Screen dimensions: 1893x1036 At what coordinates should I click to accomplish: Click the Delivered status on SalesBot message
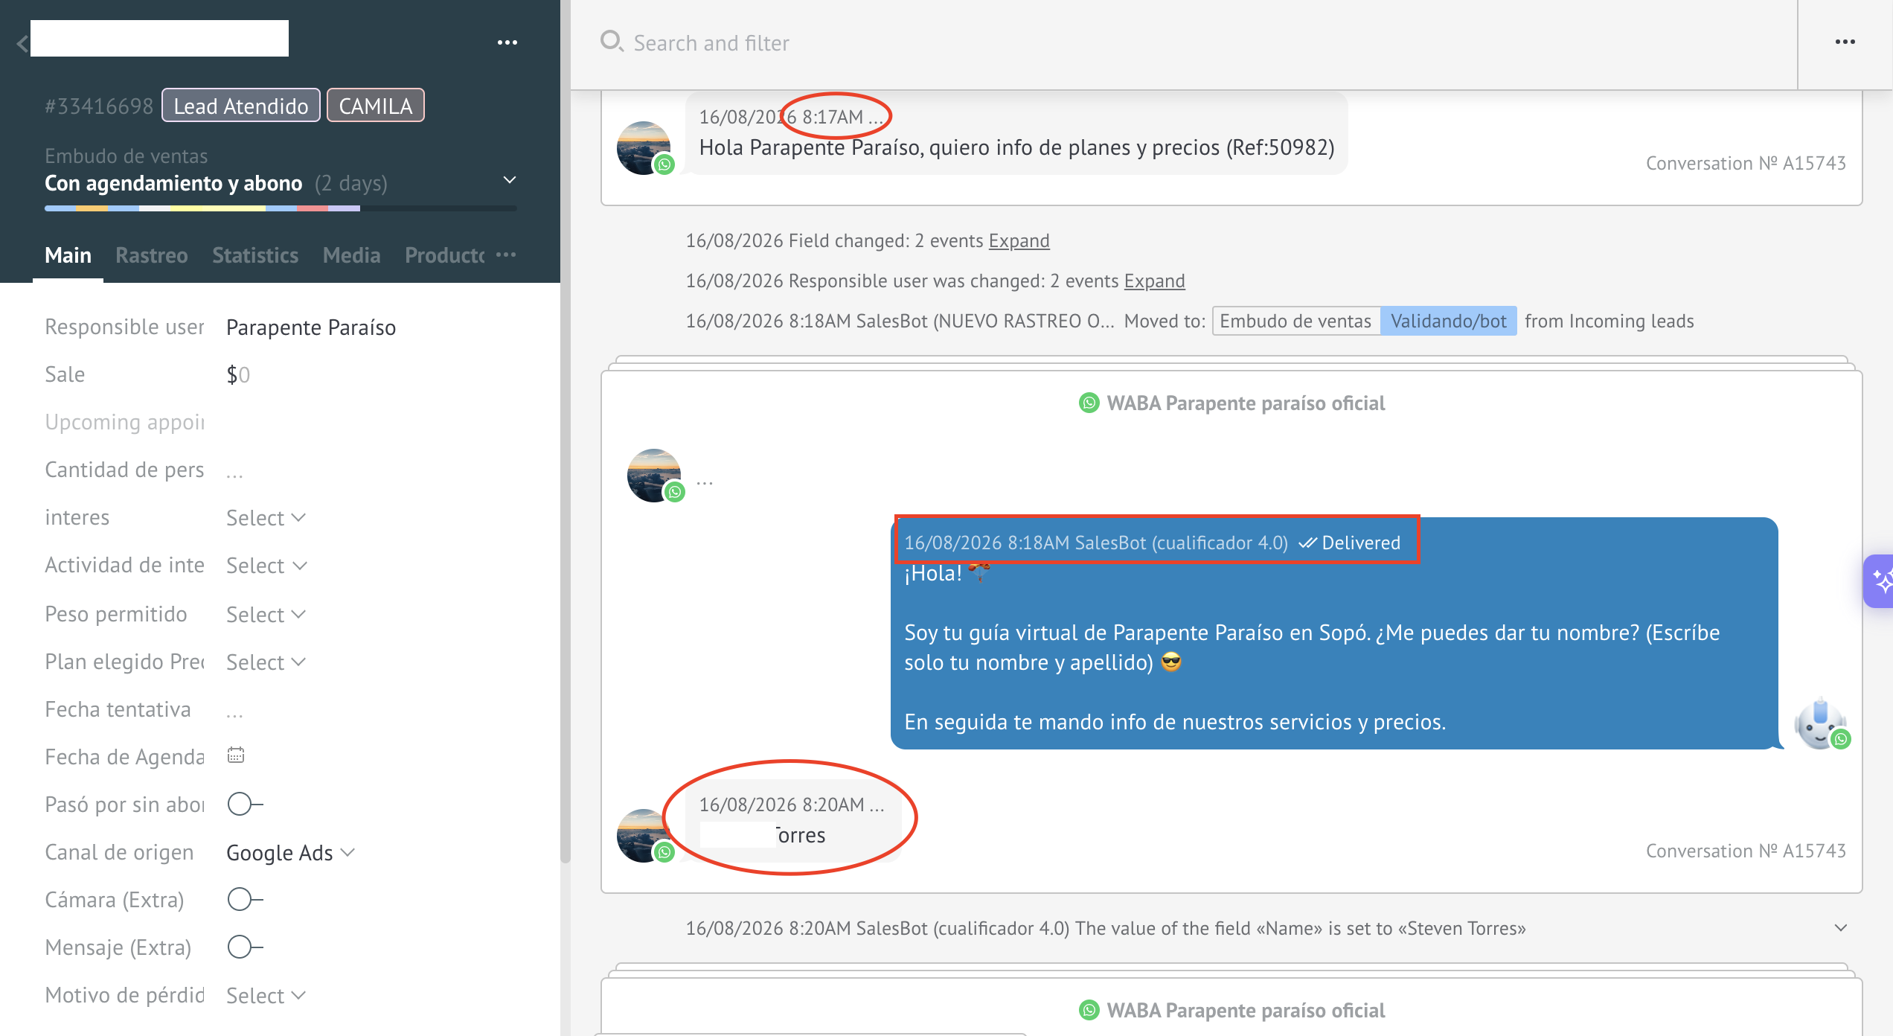pyautogui.click(x=1350, y=543)
